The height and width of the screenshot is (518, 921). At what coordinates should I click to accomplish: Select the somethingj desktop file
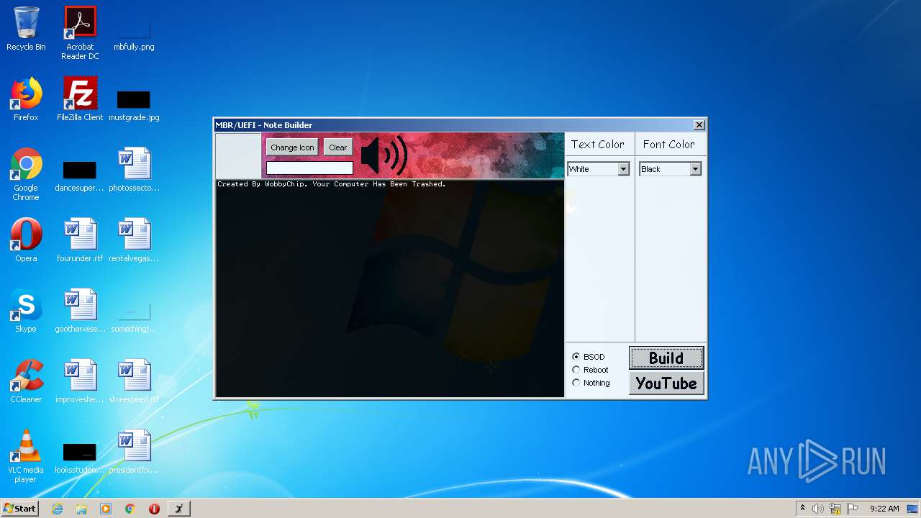coord(134,317)
